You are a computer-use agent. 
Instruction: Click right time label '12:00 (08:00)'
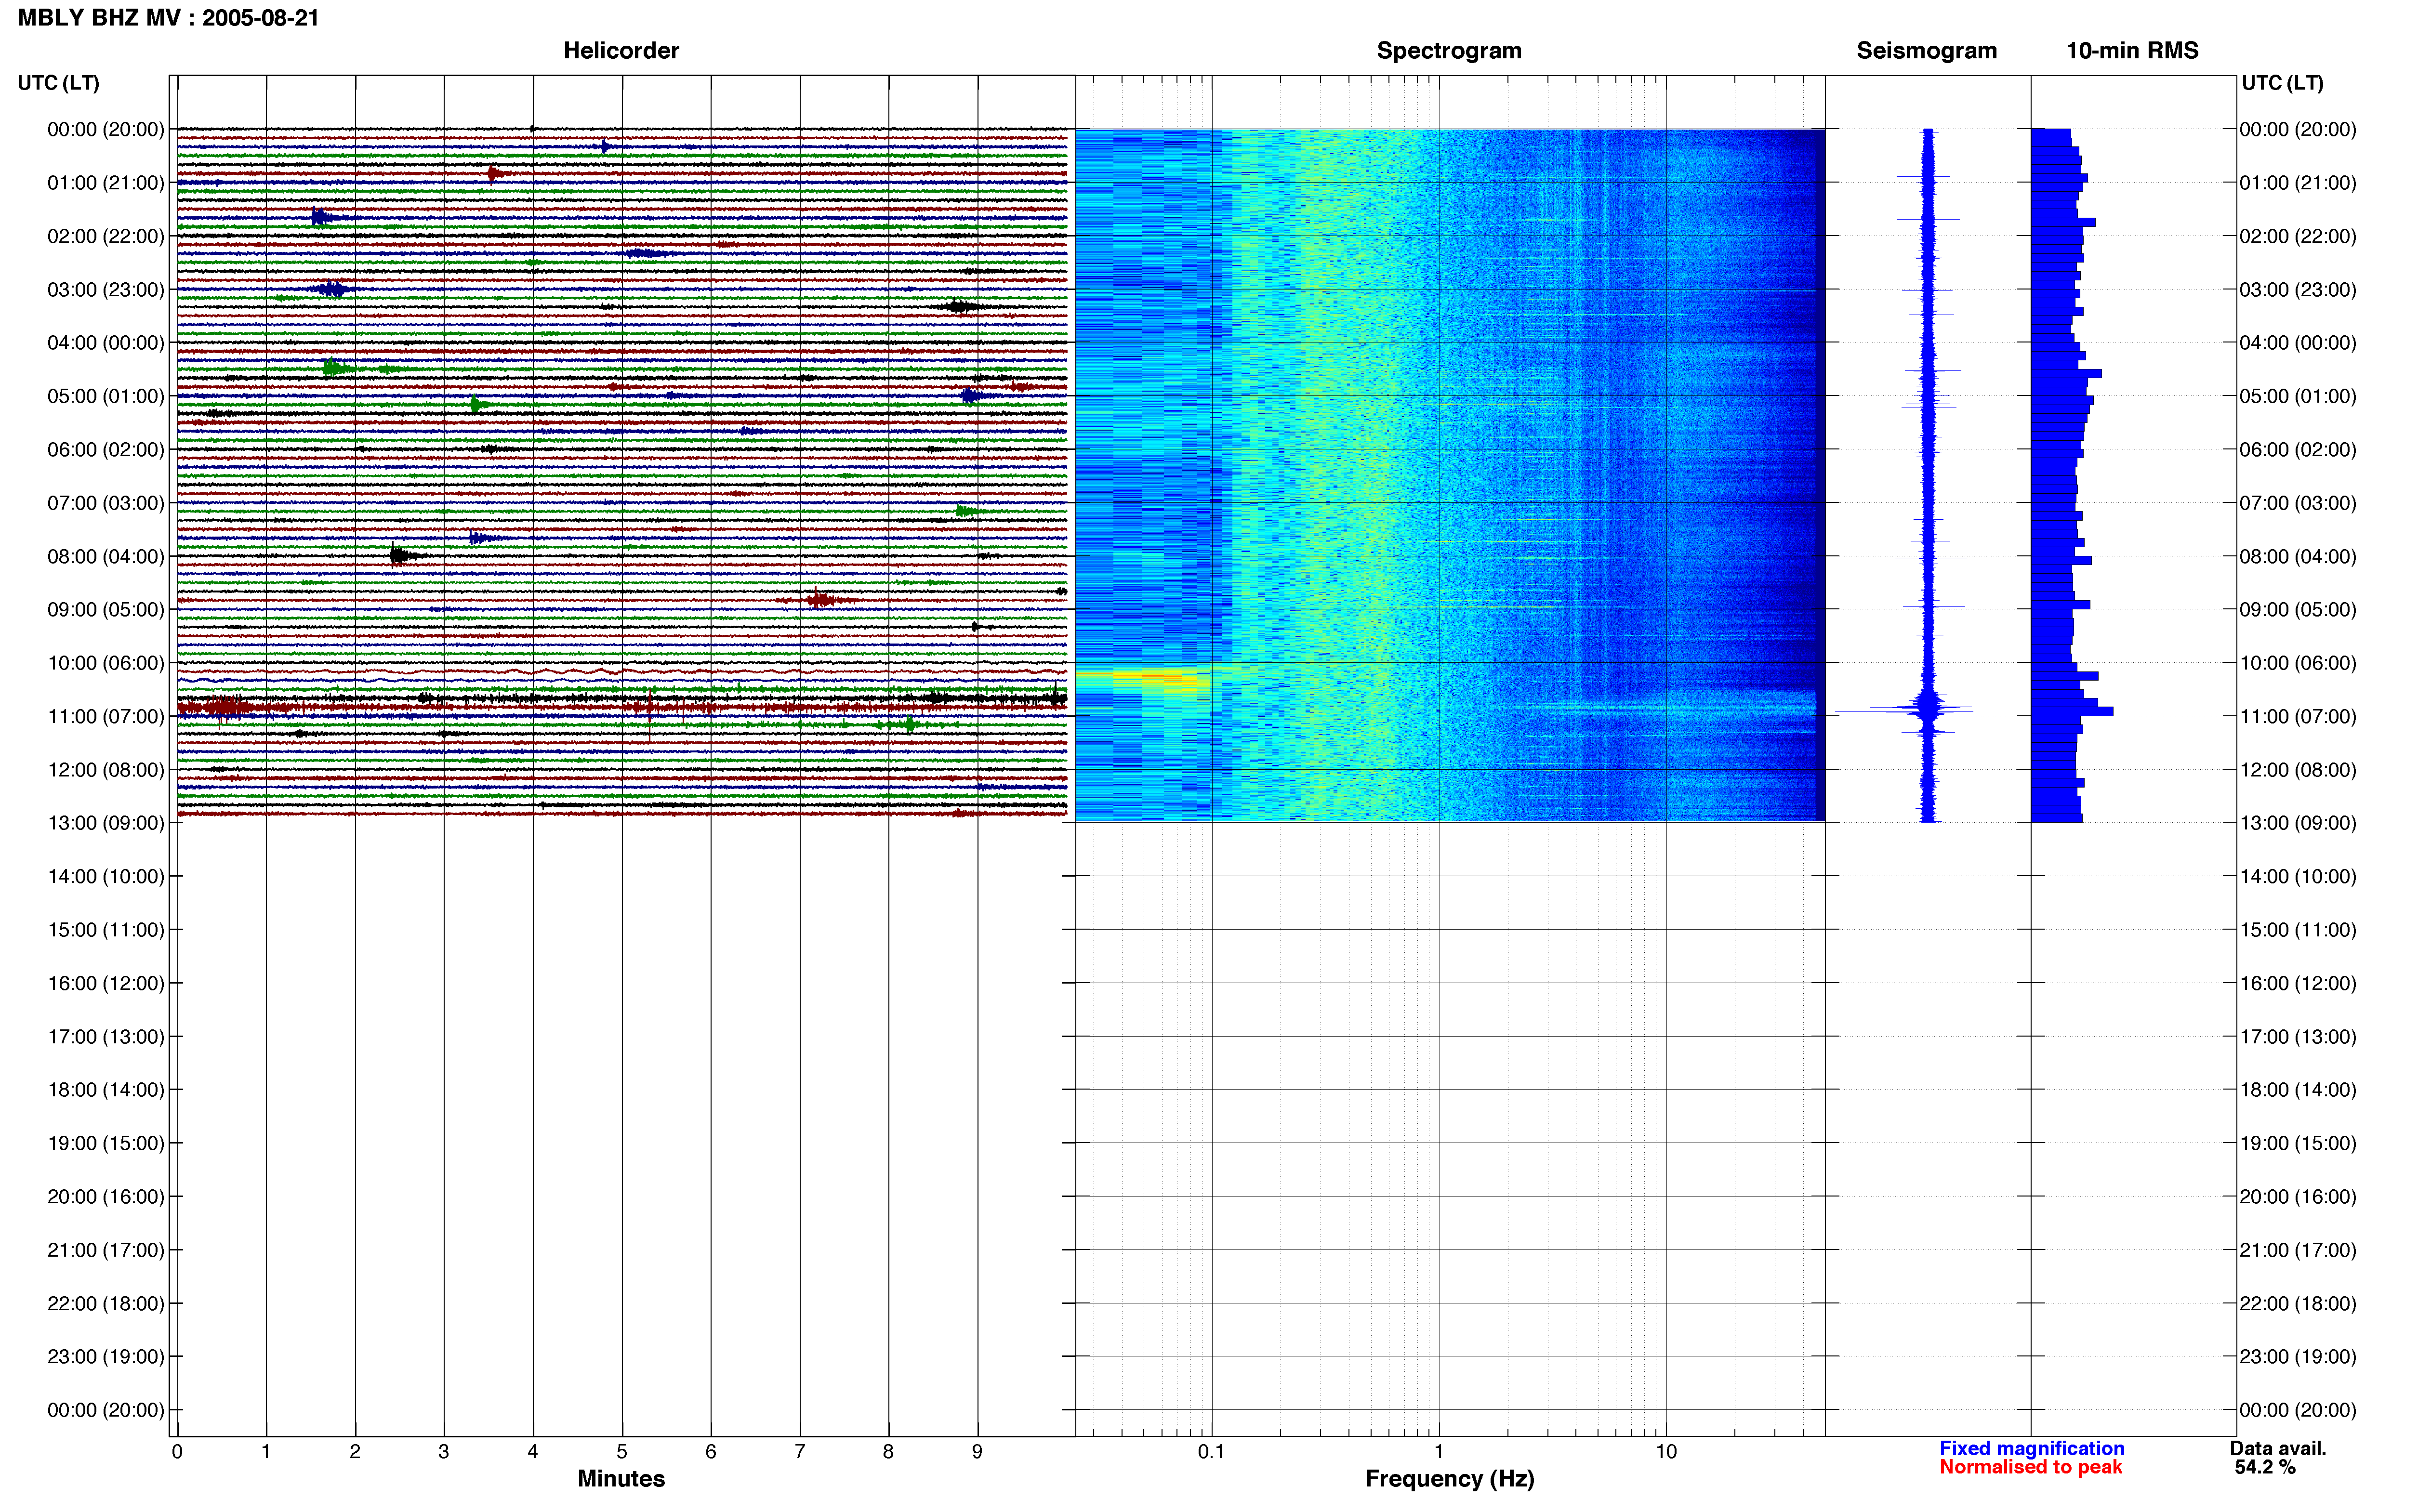click(x=2297, y=770)
